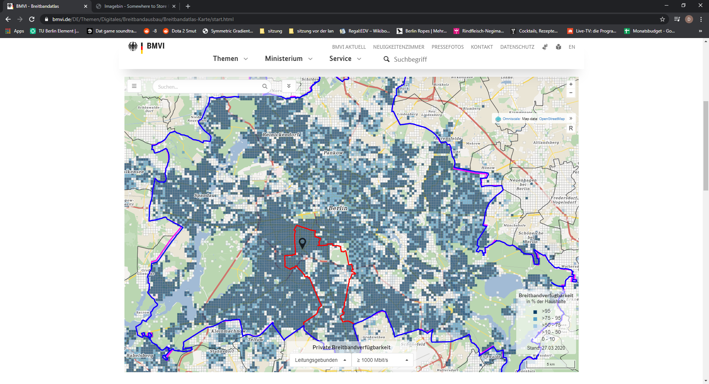
Task: Open a new browser tab
Action: pos(188,6)
